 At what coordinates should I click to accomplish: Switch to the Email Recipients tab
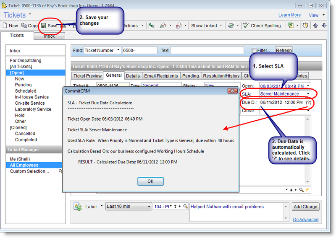tap(161, 76)
